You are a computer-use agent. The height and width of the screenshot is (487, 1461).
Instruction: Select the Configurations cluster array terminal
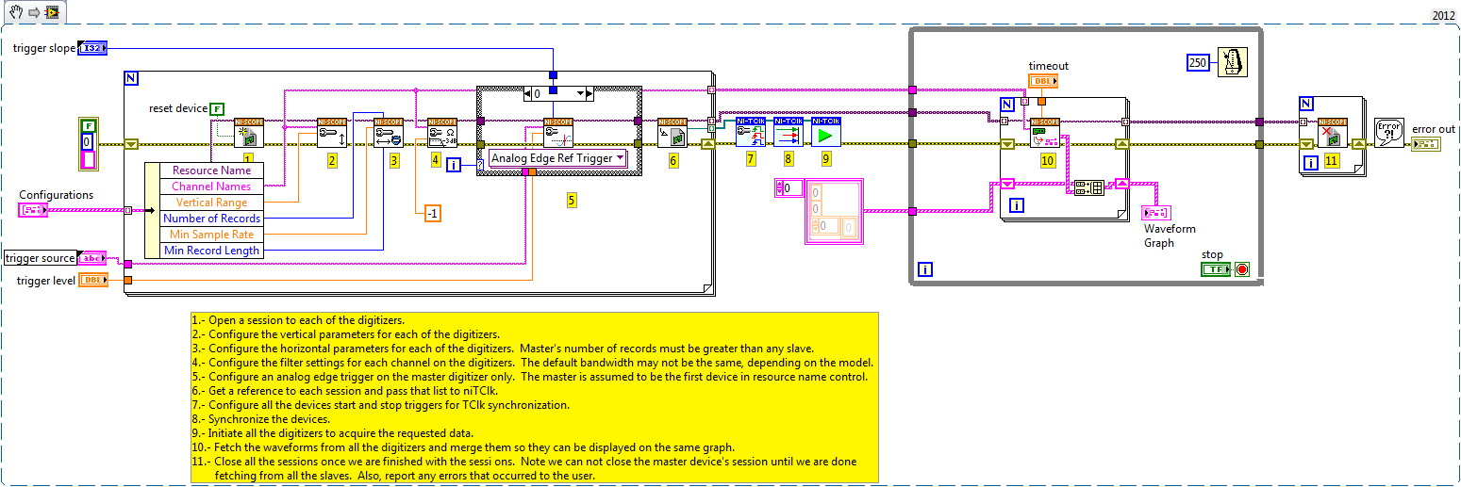coord(34,210)
